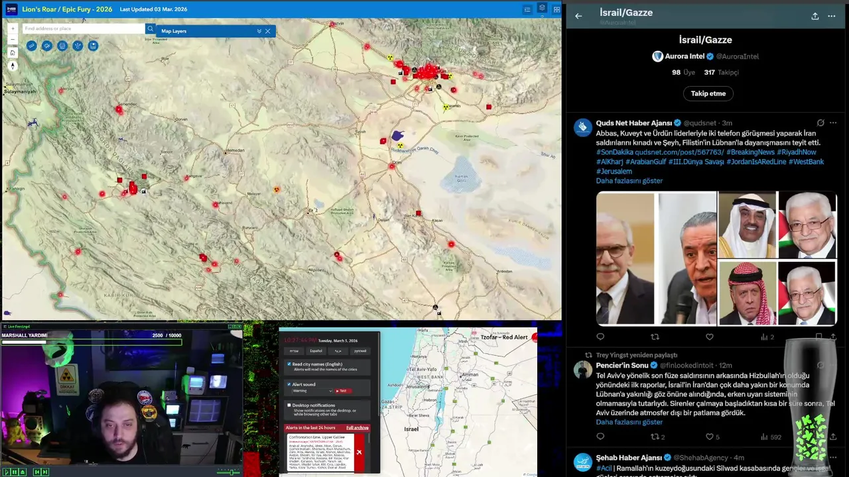This screenshot has height=477, width=849.
Task: Open basemap gallery grid icon
Action: 556,9
